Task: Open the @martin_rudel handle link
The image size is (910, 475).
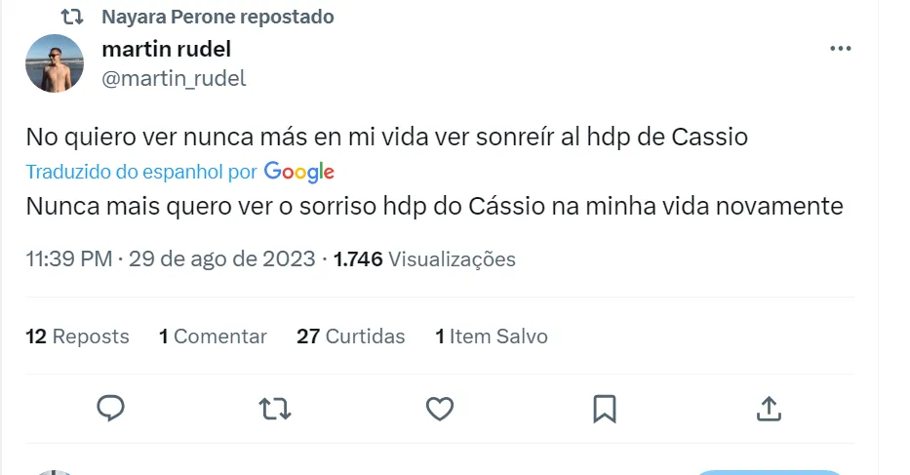Action: (x=174, y=79)
